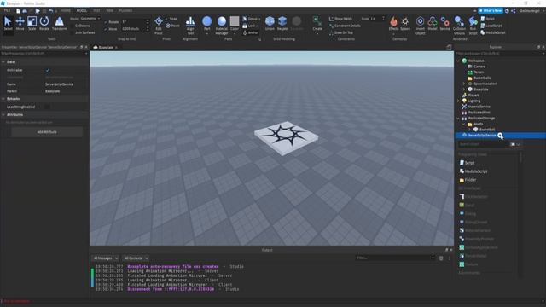546x307 pixels.
Task: Collapse the ReplicatedStorage tree node
Action: click(x=458, y=119)
